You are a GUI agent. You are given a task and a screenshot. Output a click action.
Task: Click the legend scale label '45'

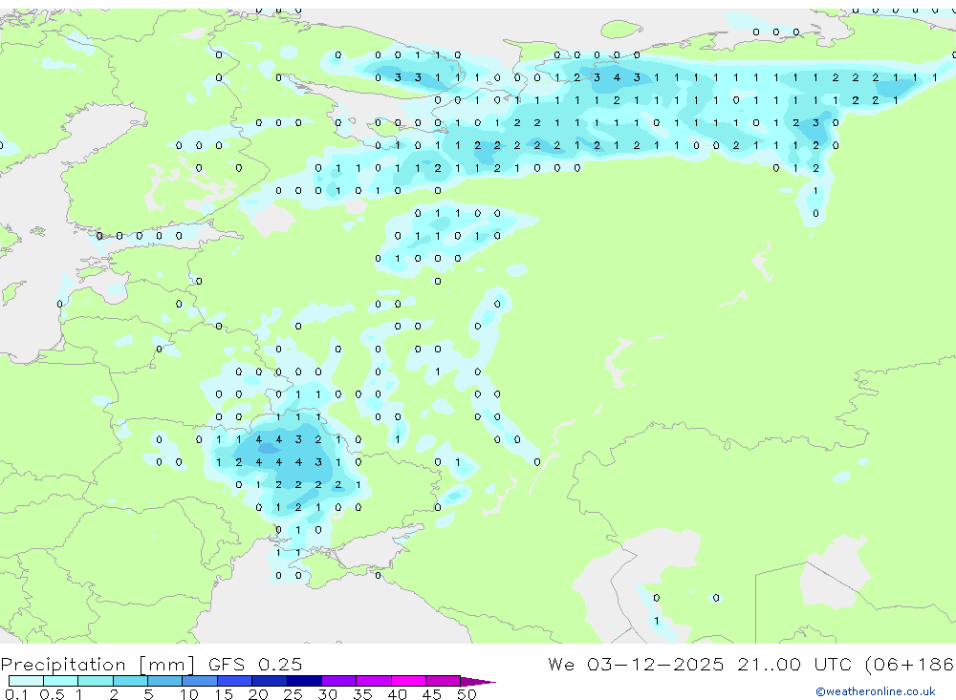coord(432,694)
